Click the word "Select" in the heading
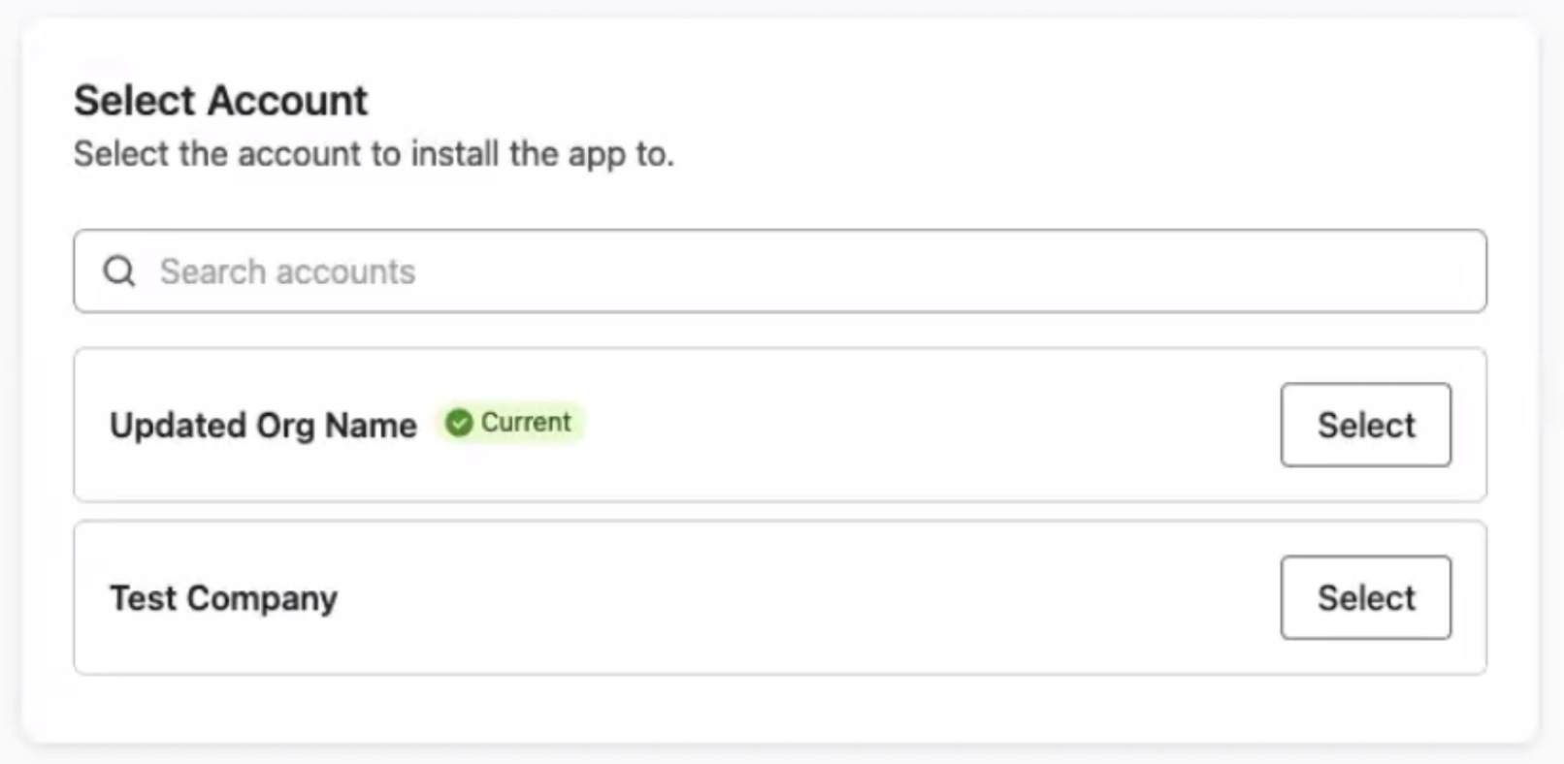This screenshot has height=764, width=1564. pos(135,101)
